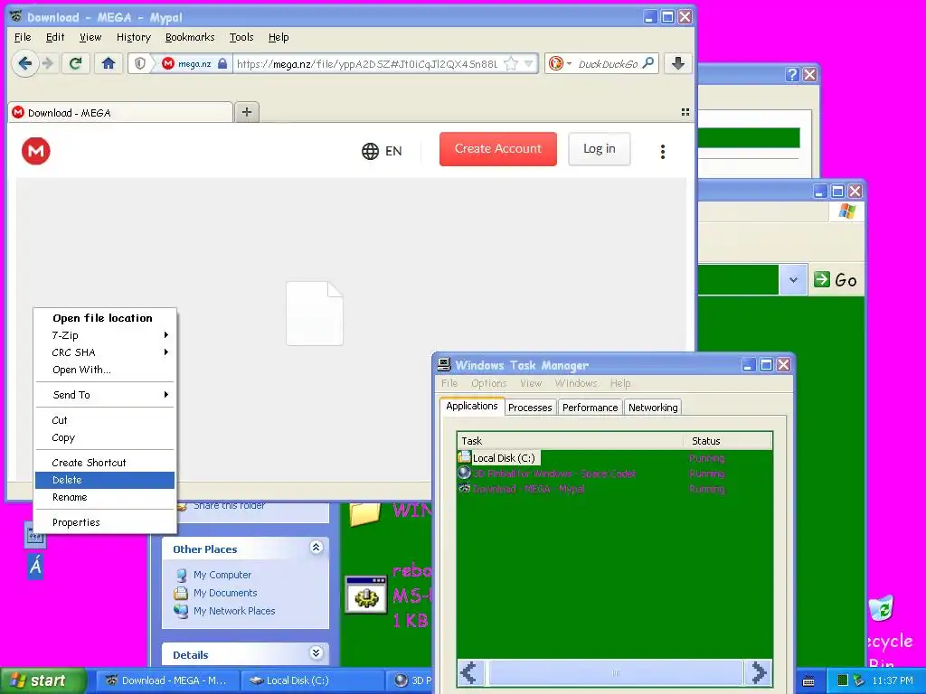The image size is (926, 694).
Task: Choose Rename in the context menu
Action: point(105,497)
